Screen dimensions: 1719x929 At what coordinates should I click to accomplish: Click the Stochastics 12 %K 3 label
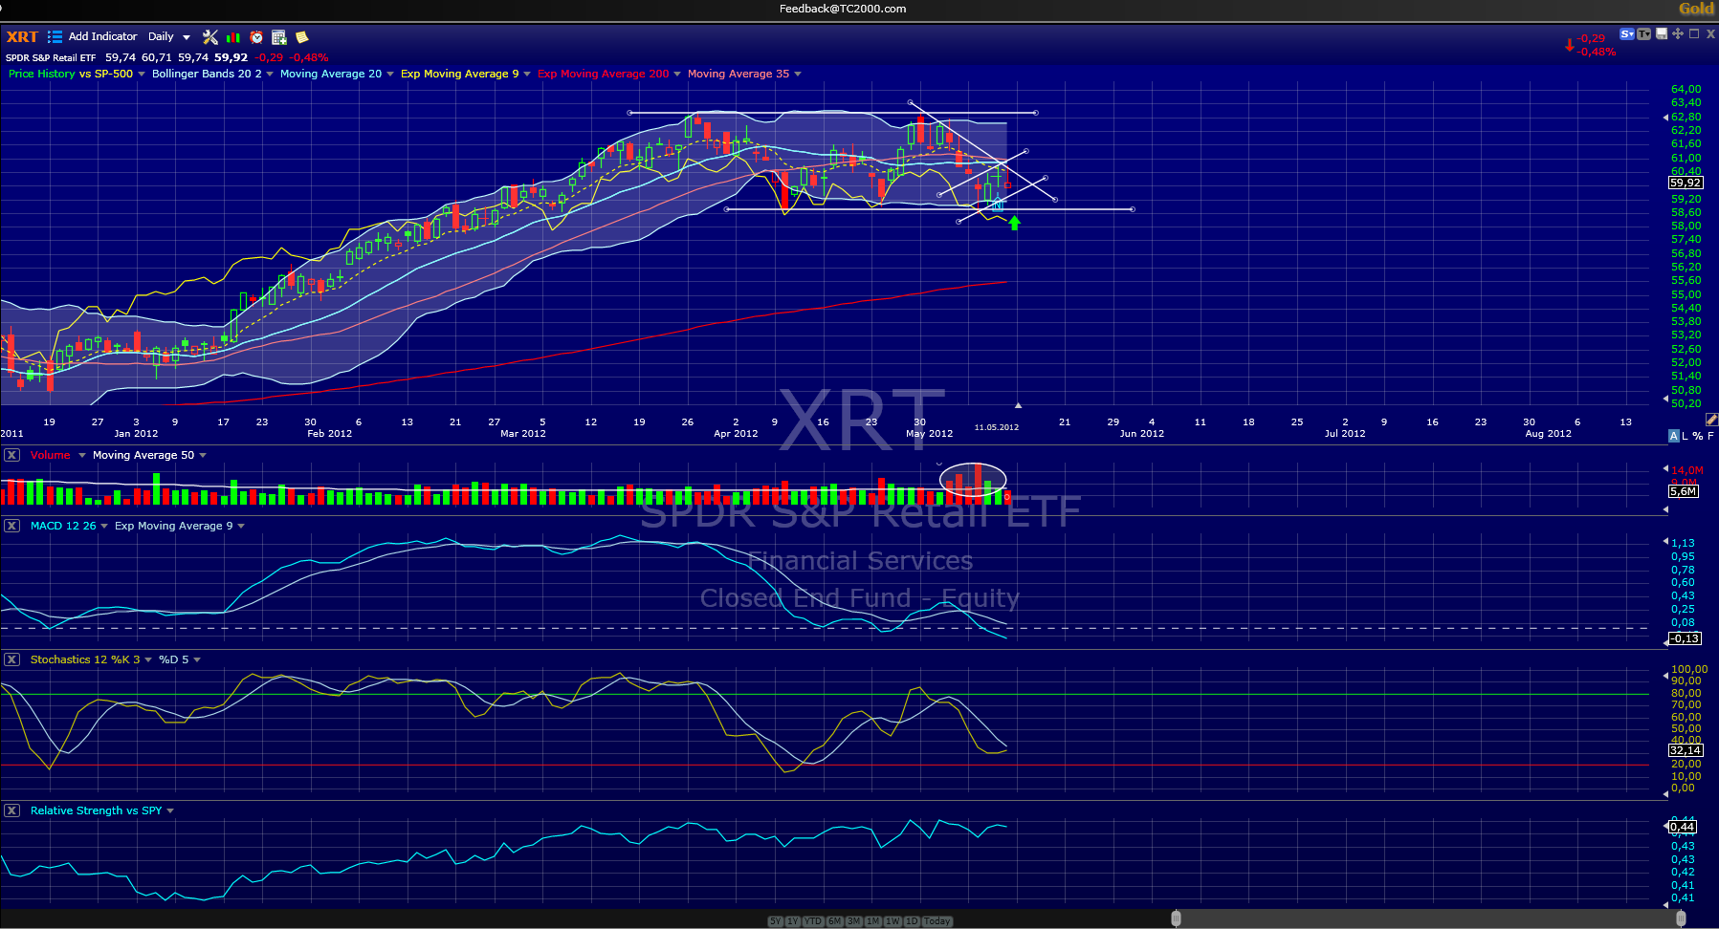85,659
